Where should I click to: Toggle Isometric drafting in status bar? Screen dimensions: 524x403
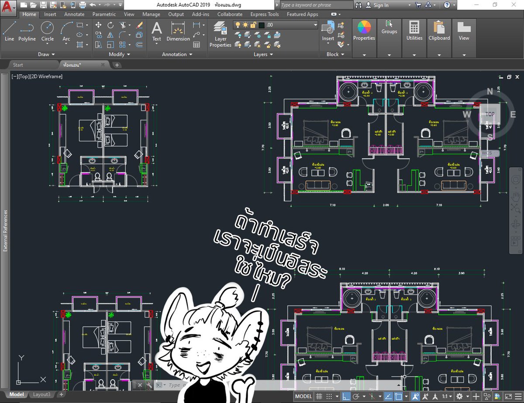371,396
